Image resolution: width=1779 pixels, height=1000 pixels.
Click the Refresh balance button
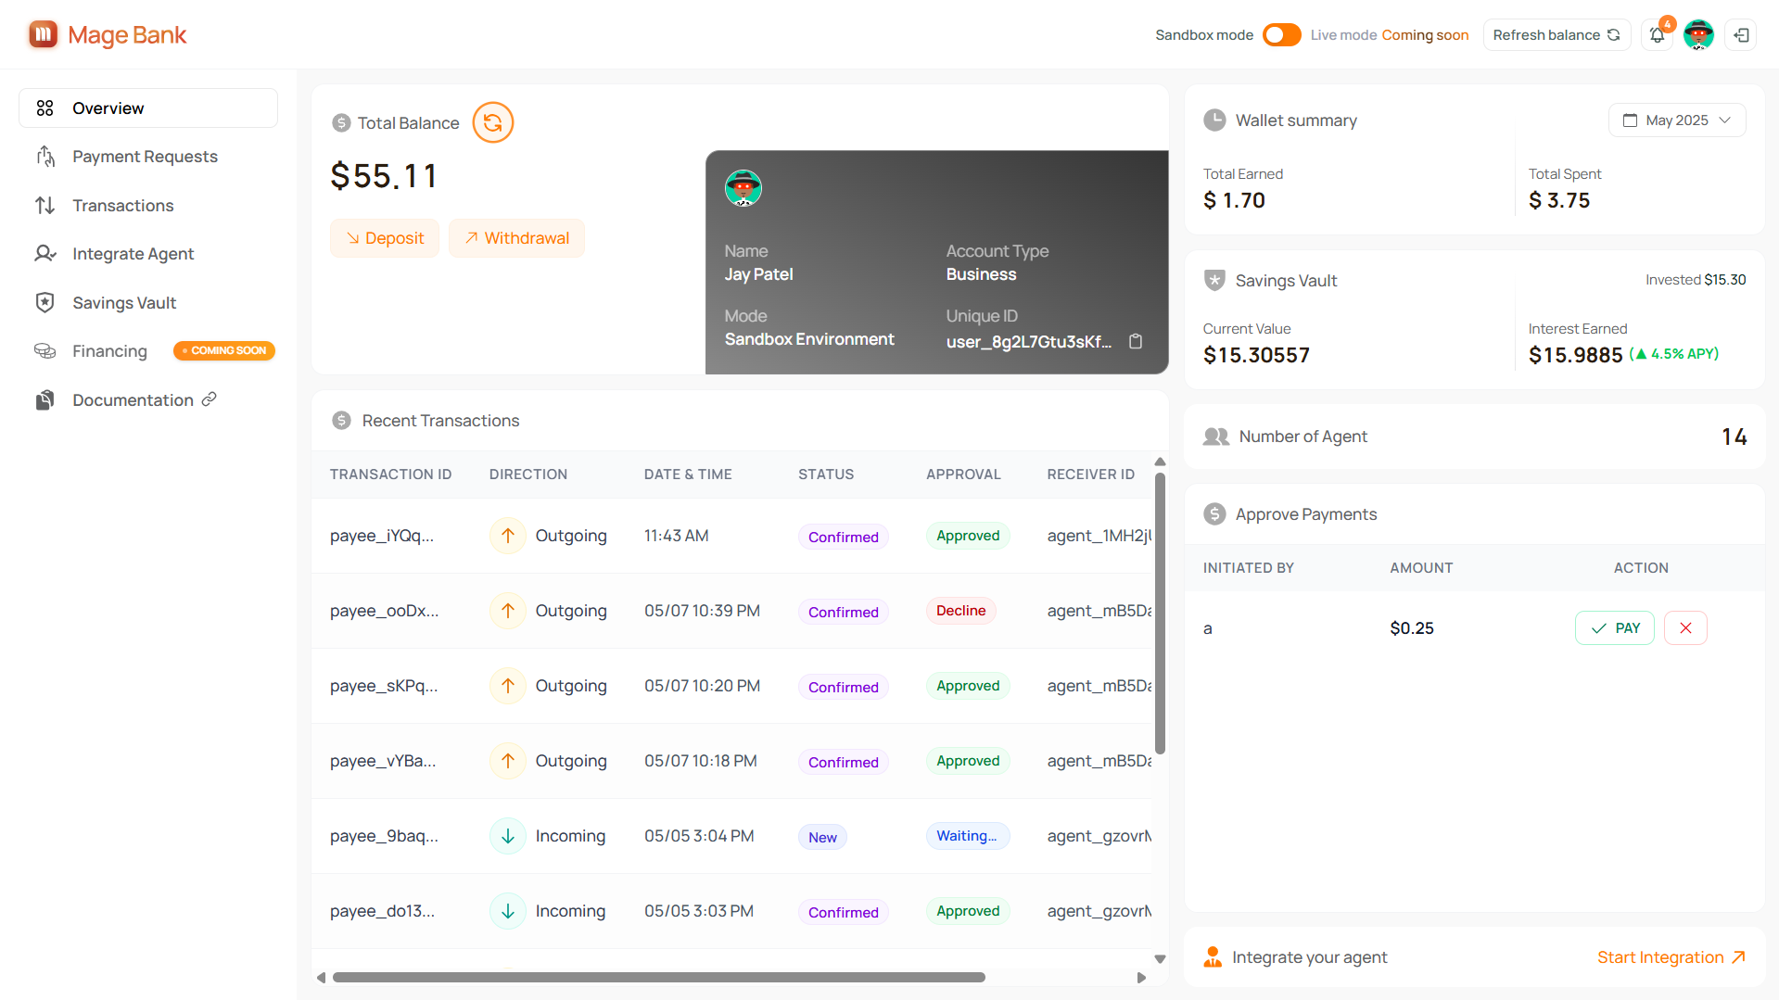click(x=1557, y=35)
